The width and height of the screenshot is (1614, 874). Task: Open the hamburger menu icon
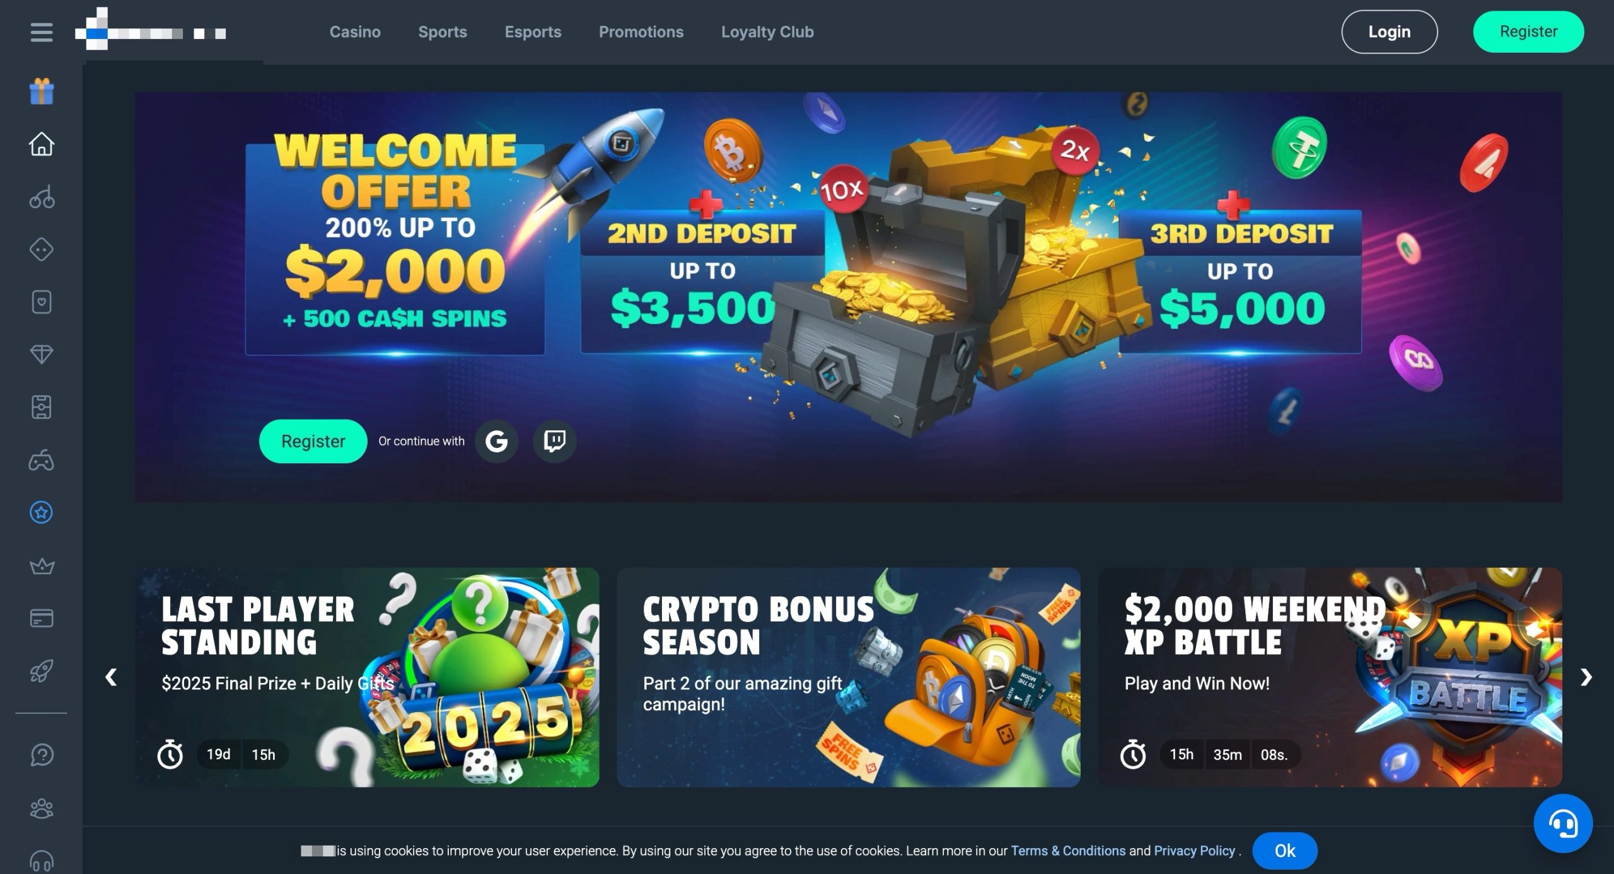click(x=42, y=32)
